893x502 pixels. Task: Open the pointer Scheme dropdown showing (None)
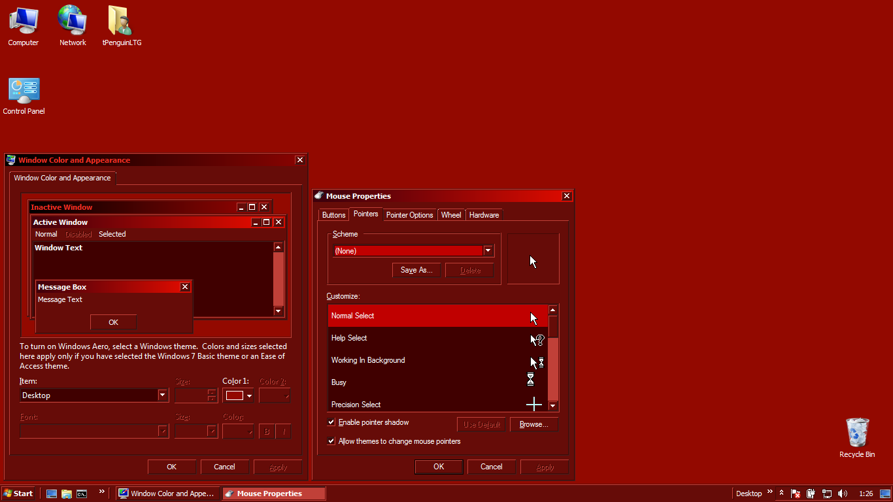click(488, 250)
